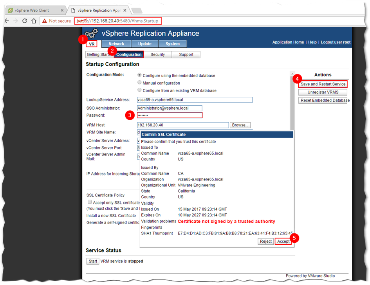The image size is (370, 285).
Task: Click the '15 May 2017 09:23:14 GMT' date
Action: point(202,209)
